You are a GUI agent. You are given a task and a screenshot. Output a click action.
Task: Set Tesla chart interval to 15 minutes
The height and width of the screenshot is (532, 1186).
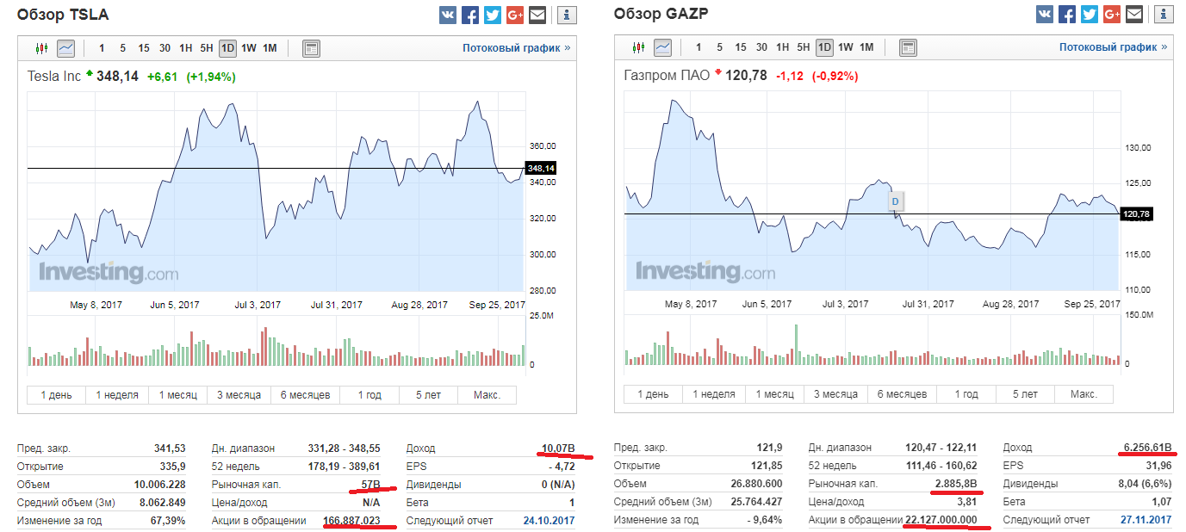pyautogui.click(x=144, y=48)
